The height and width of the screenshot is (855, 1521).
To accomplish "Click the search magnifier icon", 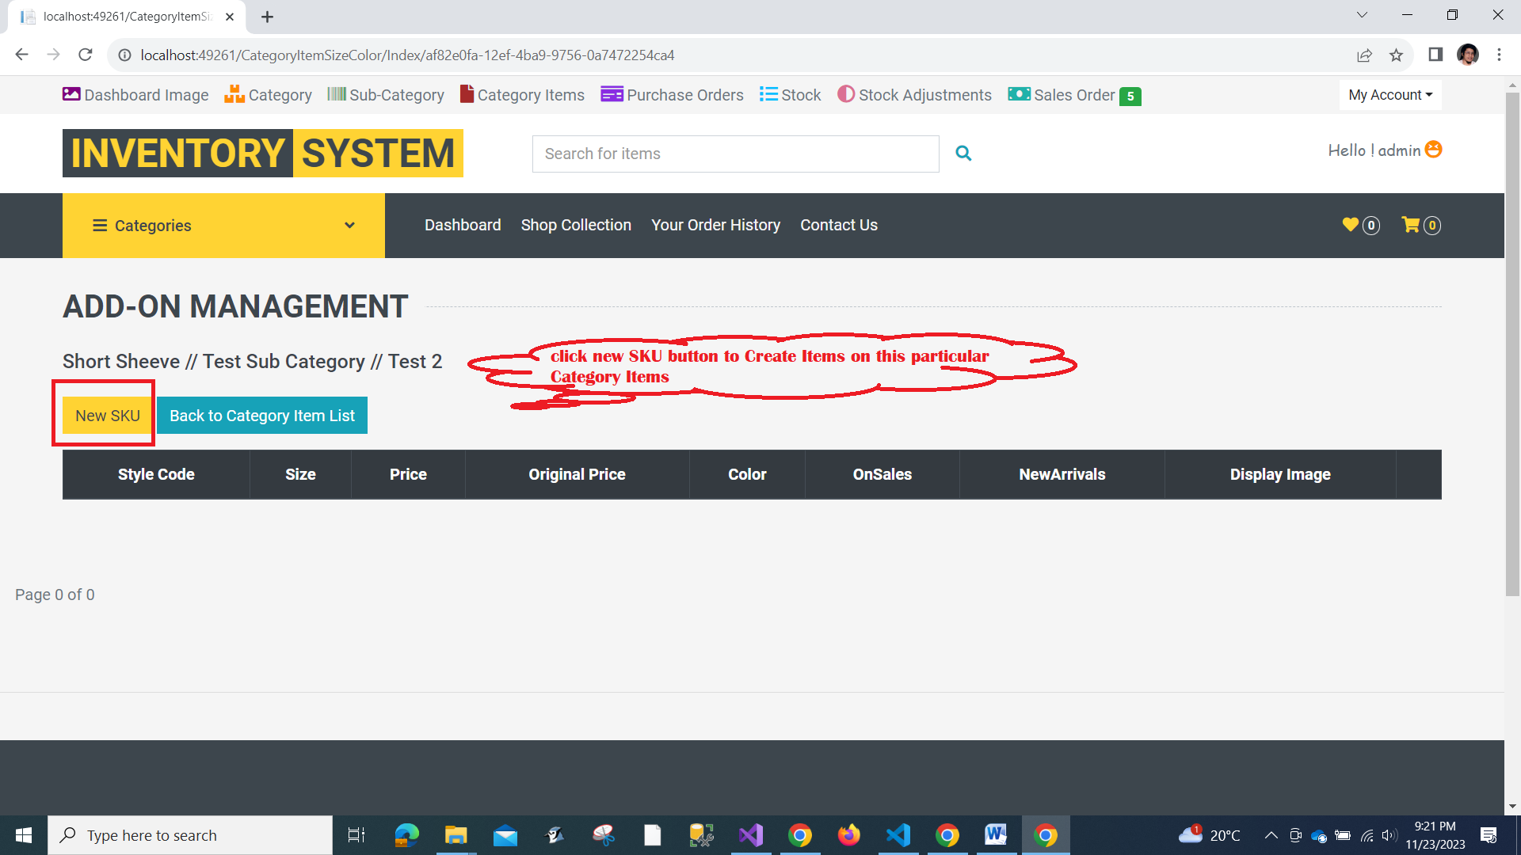I will coord(963,154).
